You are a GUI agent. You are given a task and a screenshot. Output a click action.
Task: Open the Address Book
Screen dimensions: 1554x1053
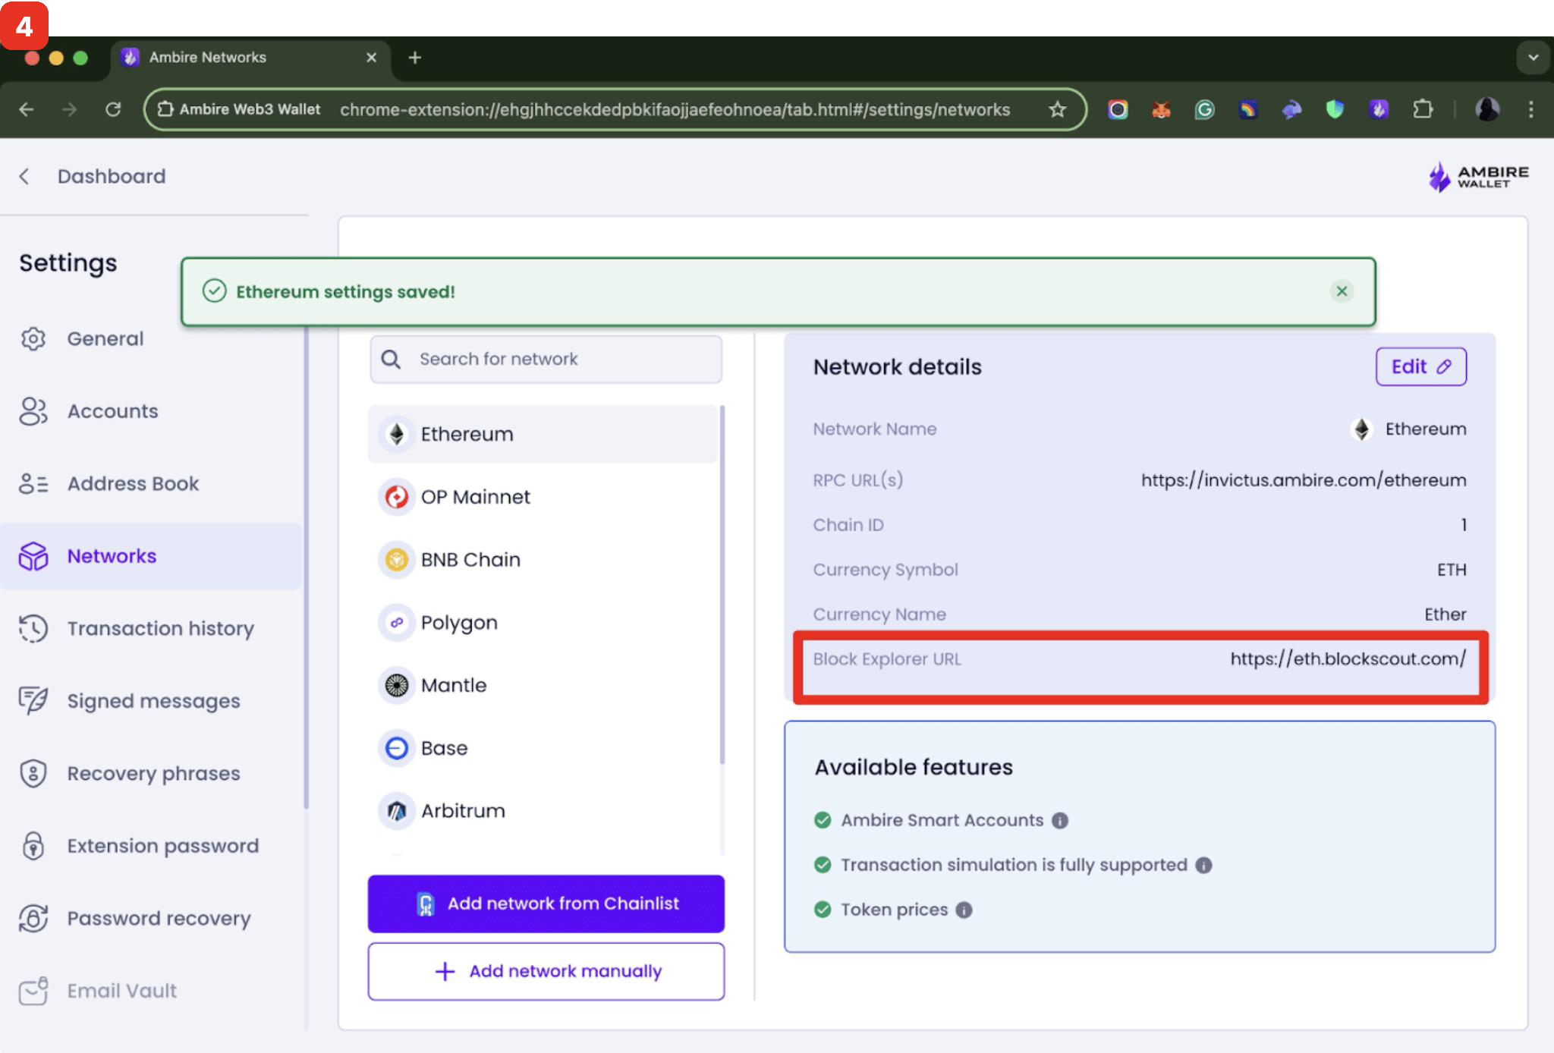(x=133, y=483)
